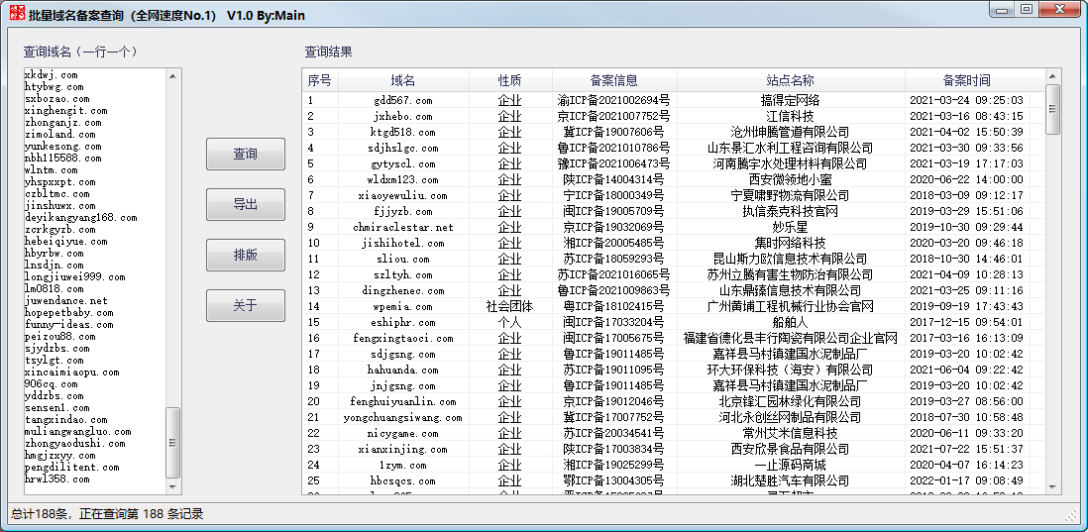1088x532 pixels.
Task: Click the 域名 column header
Action: tap(403, 80)
